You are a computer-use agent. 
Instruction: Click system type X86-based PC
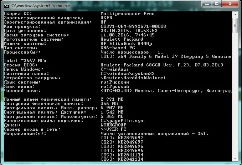[x=118, y=48]
